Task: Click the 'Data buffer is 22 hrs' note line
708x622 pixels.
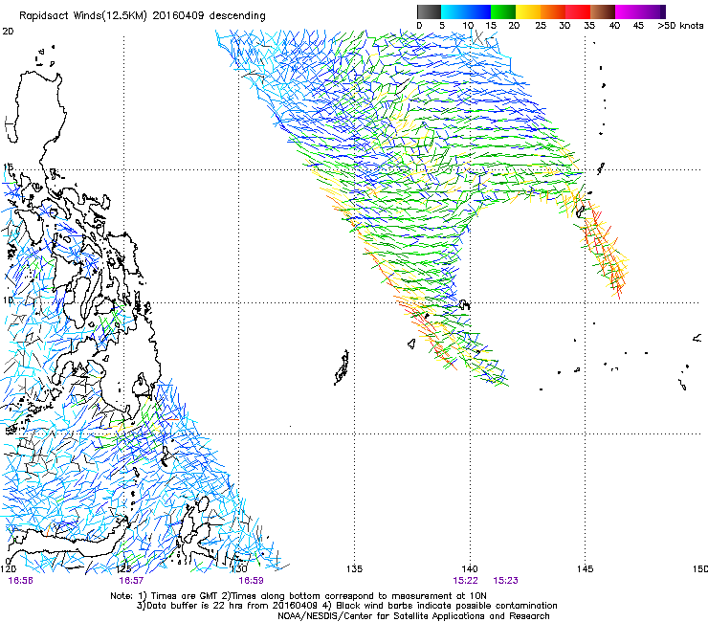Action: click(x=347, y=606)
